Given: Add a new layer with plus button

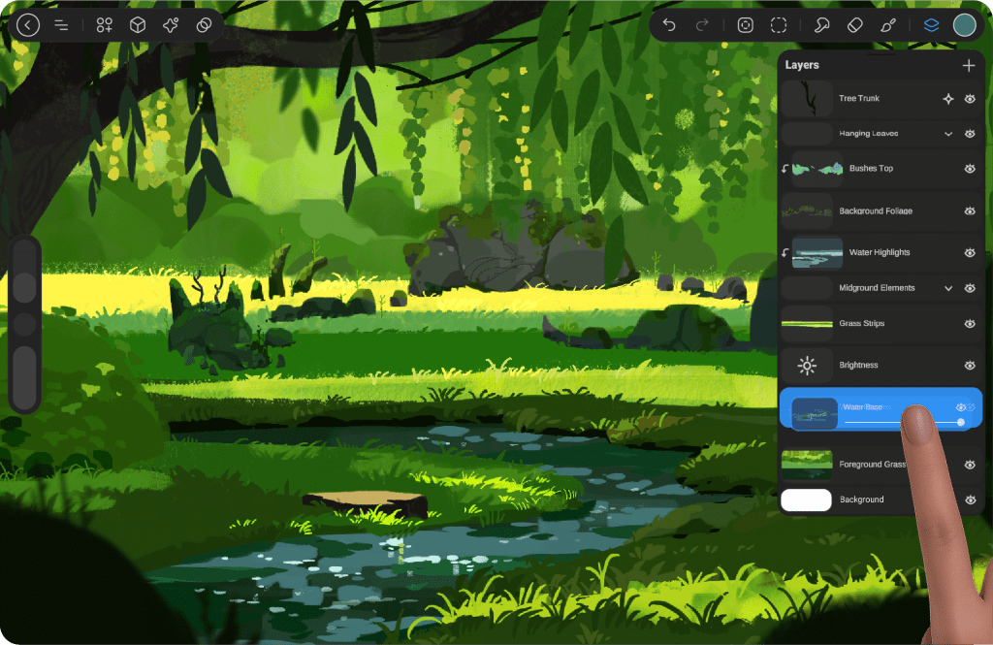Looking at the screenshot, I should pyautogui.click(x=968, y=65).
